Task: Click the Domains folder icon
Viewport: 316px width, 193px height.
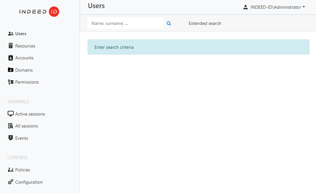Action: point(11,70)
